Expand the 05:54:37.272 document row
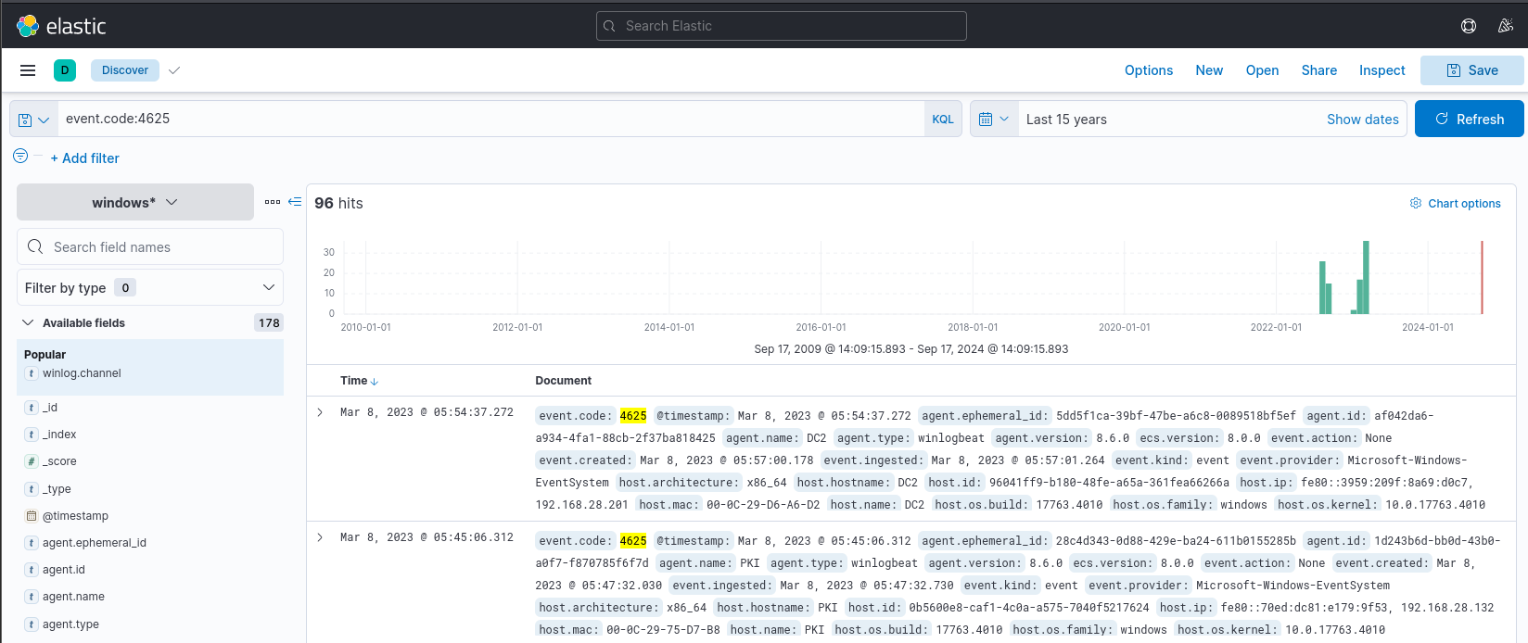The width and height of the screenshot is (1528, 643). 320,412
